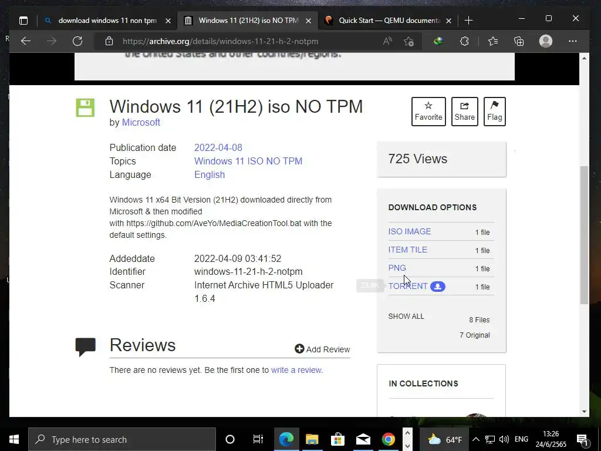This screenshot has height=451, width=601.
Task: Close the QEMU documentation tab
Action: pyautogui.click(x=449, y=21)
